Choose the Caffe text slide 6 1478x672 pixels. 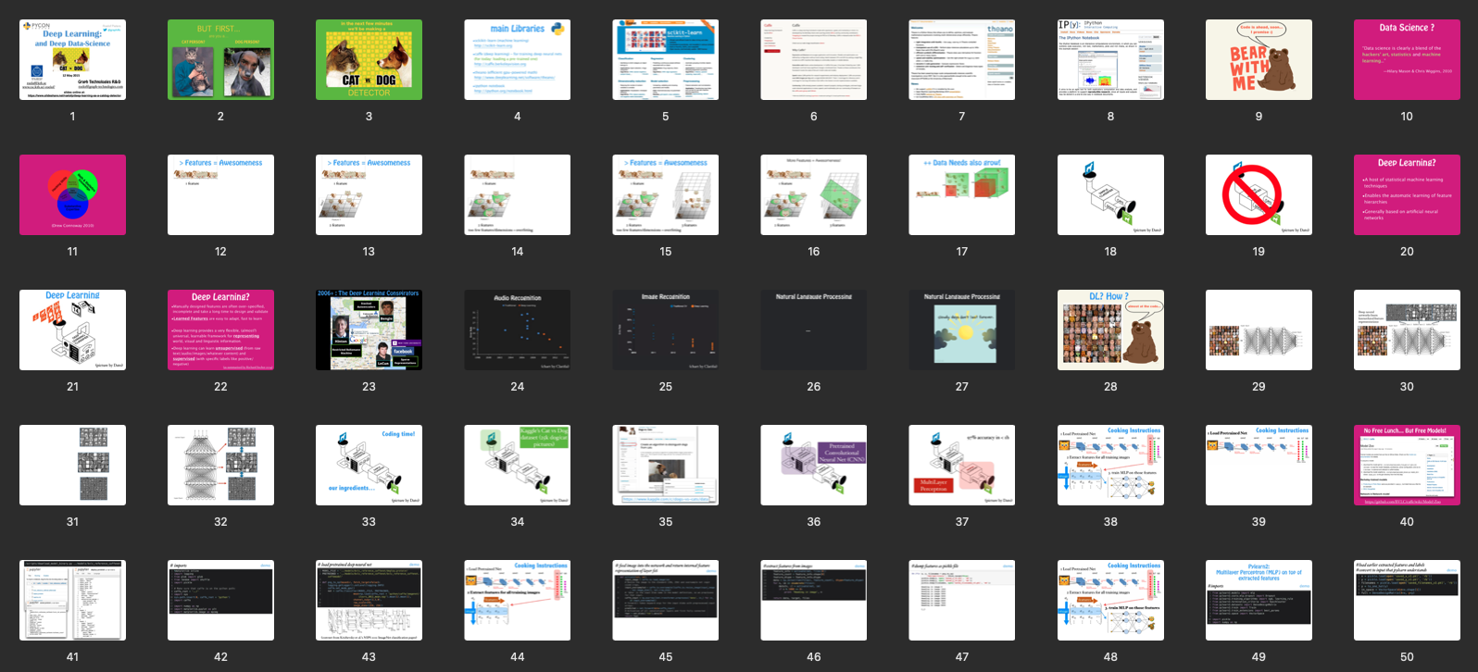[x=813, y=59]
